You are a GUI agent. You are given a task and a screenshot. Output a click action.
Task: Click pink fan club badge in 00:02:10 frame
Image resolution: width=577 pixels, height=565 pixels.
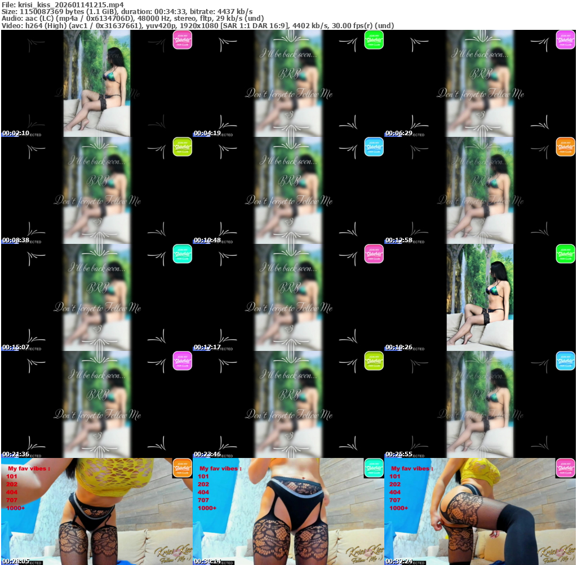[x=183, y=40]
